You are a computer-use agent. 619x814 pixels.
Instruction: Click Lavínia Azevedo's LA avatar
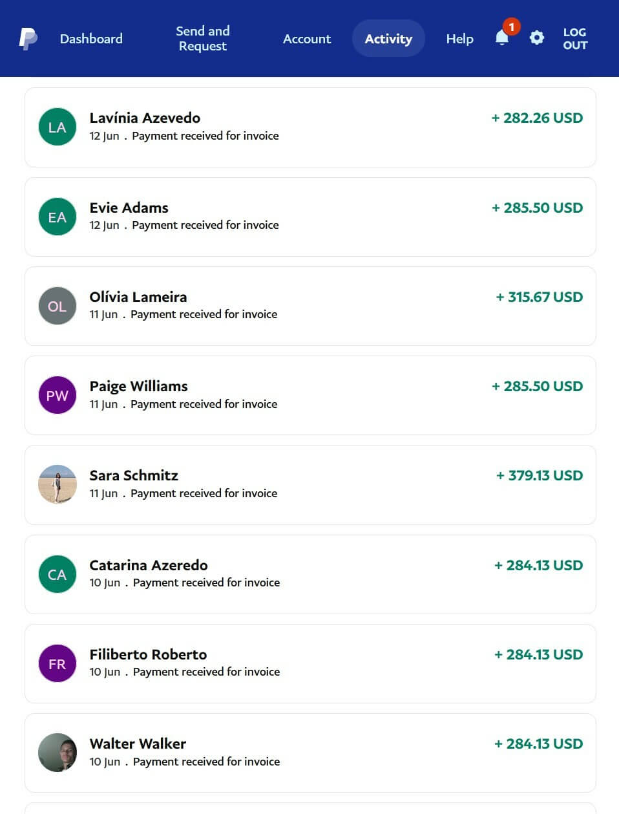point(58,127)
